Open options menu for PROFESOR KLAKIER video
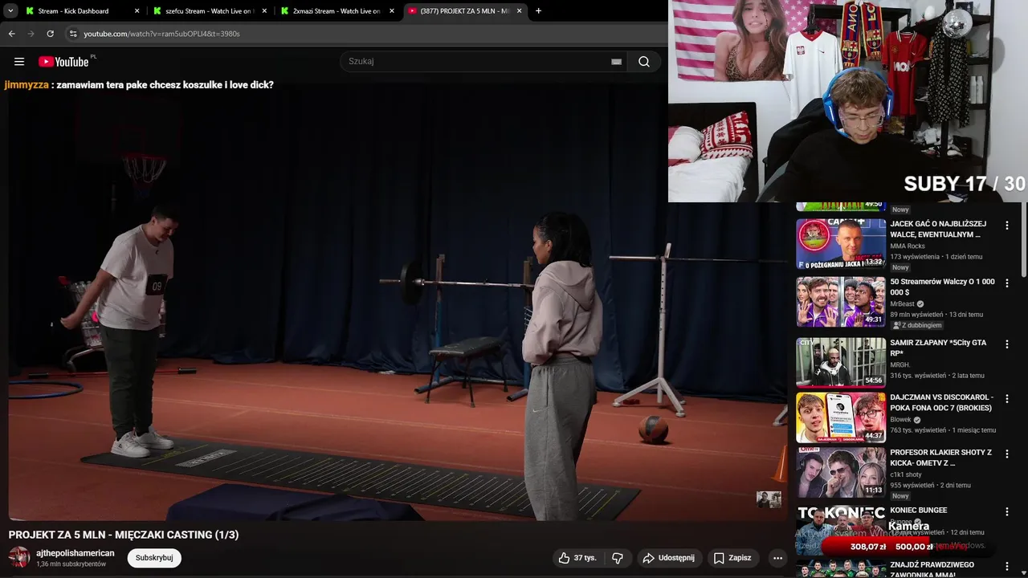Screen dimensions: 1028x578 coord(1006,454)
